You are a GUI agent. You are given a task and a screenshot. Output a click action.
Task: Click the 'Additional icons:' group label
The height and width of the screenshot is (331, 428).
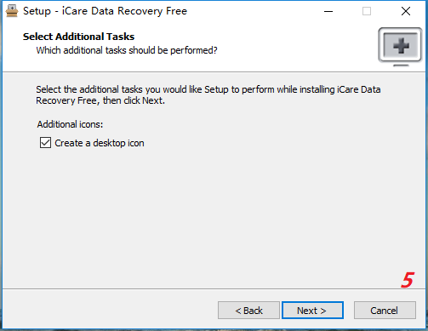point(70,124)
